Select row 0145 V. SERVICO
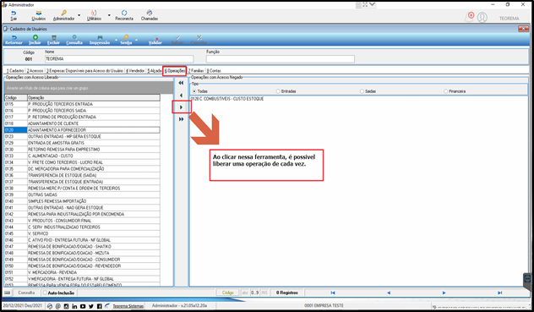Viewport: 534px width, 312px height. point(82,233)
